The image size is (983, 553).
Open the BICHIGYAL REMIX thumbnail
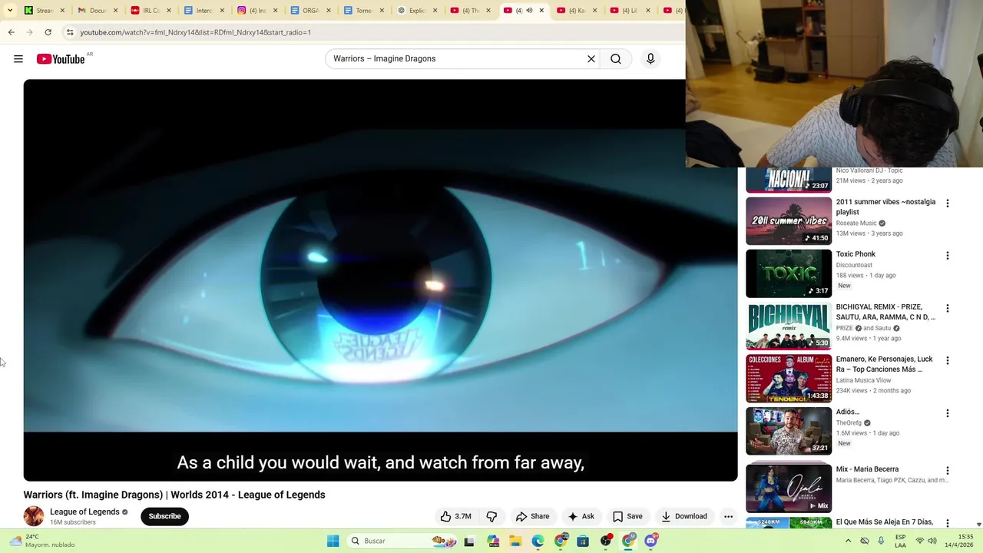click(789, 326)
